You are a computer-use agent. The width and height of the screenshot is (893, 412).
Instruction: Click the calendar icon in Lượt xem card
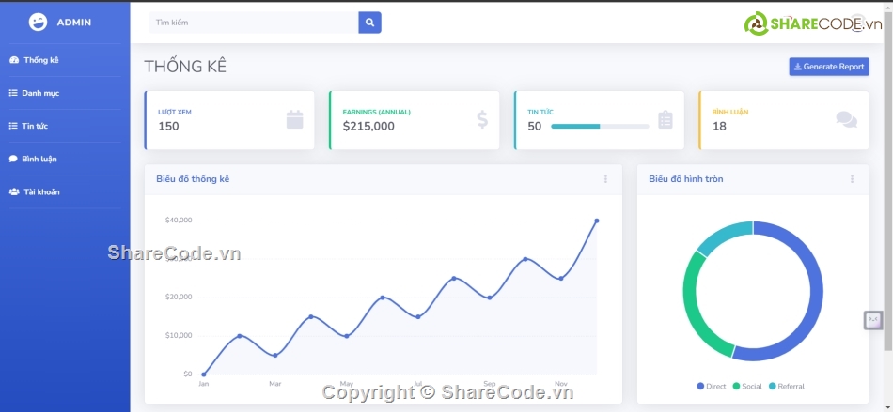click(x=294, y=120)
